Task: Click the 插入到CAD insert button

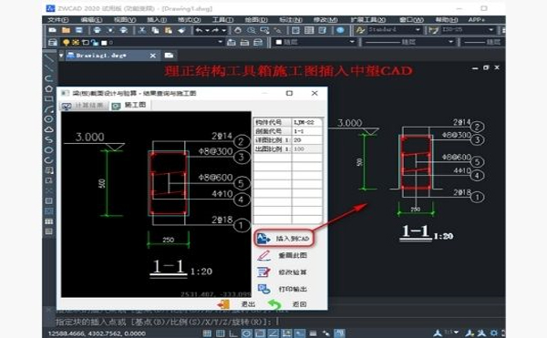Action: point(284,239)
